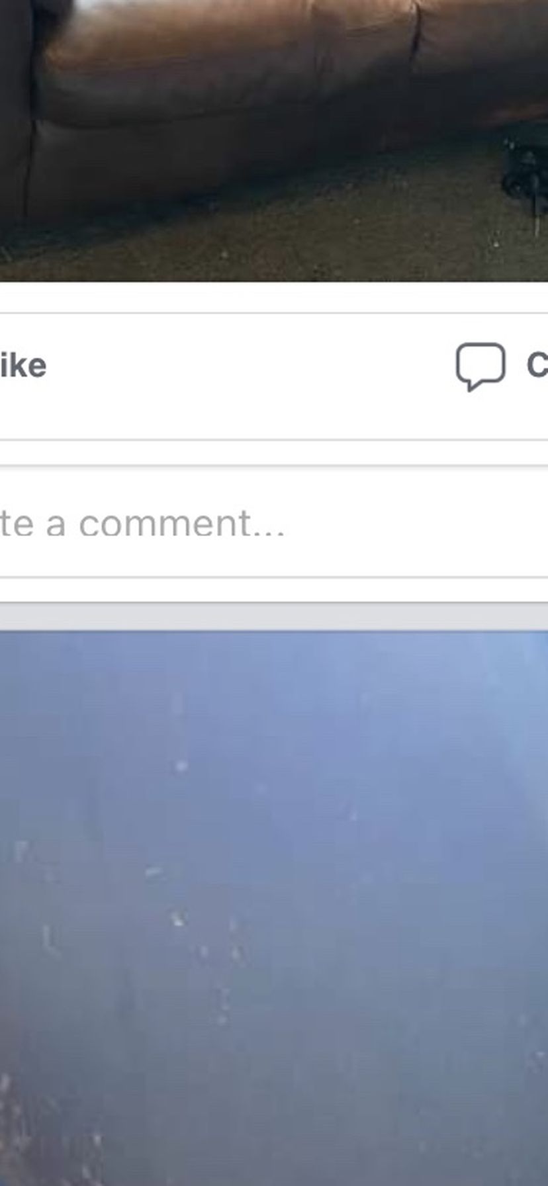The image size is (548, 1186).
Task: Focus the Write a comment field
Action: 274,523
